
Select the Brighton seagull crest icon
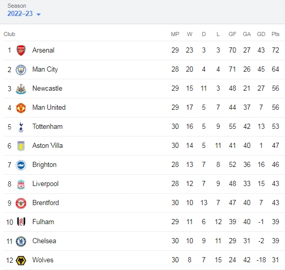click(x=21, y=165)
